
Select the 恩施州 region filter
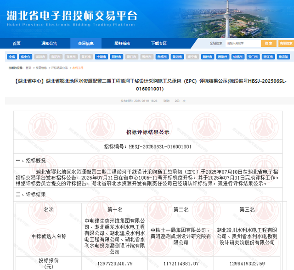(x=223, y=57)
